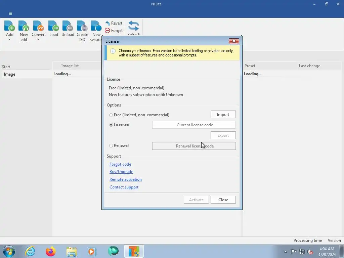Screen dimensions: 344x258
Task: Launch Firefox from taskbar
Action: tap(51, 251)
